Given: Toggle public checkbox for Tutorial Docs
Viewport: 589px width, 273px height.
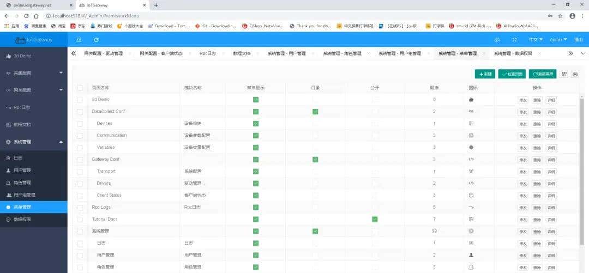Looking at the screenshot, I should point(375,219).
